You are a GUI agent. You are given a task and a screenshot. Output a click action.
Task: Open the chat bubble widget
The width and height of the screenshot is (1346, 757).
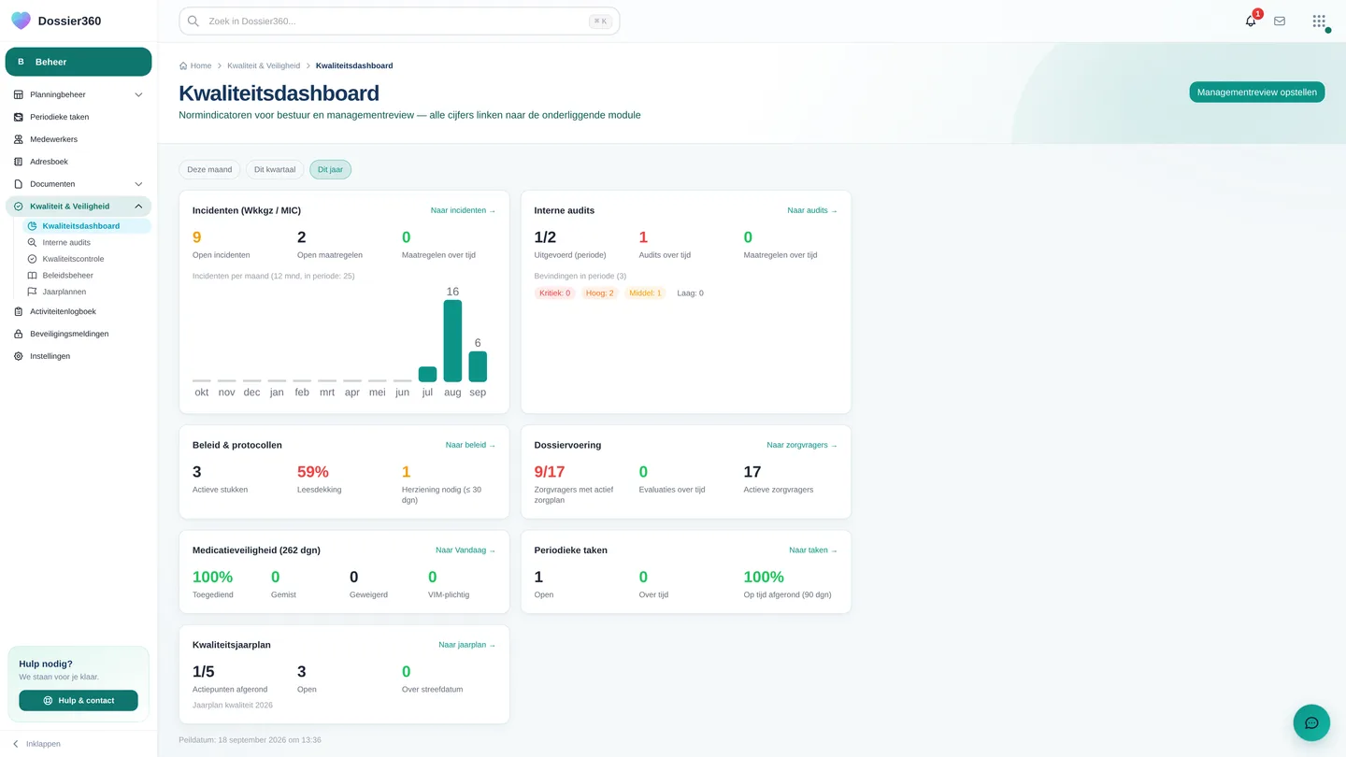1311,722
